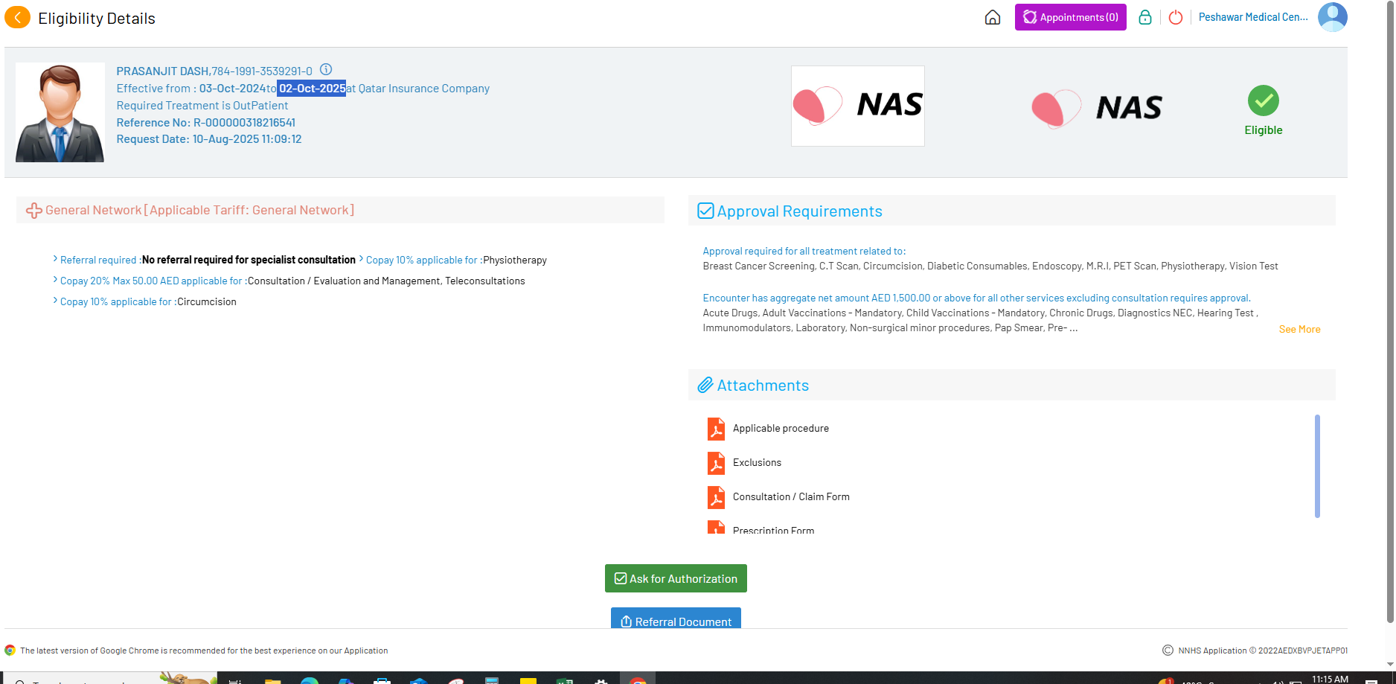This screenshot has height=684, width=1396.
Task: Expand the Copay 20% Max 50.00 AED chevron
Action: point(55,280)
